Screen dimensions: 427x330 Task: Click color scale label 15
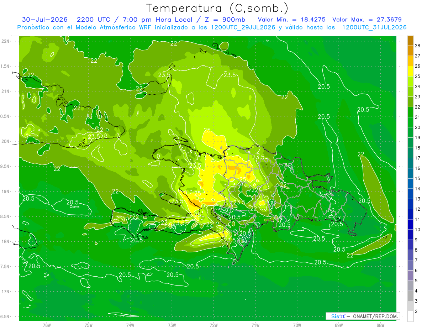click(417, 178)
